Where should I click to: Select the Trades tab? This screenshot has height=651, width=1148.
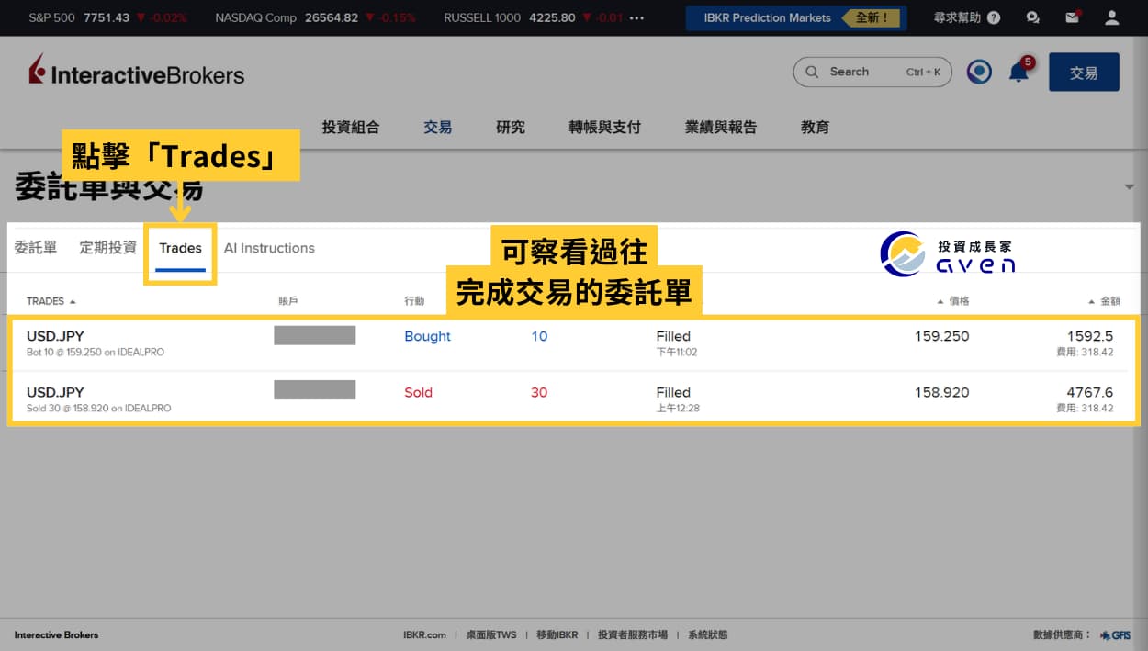[x=180, y=248]
